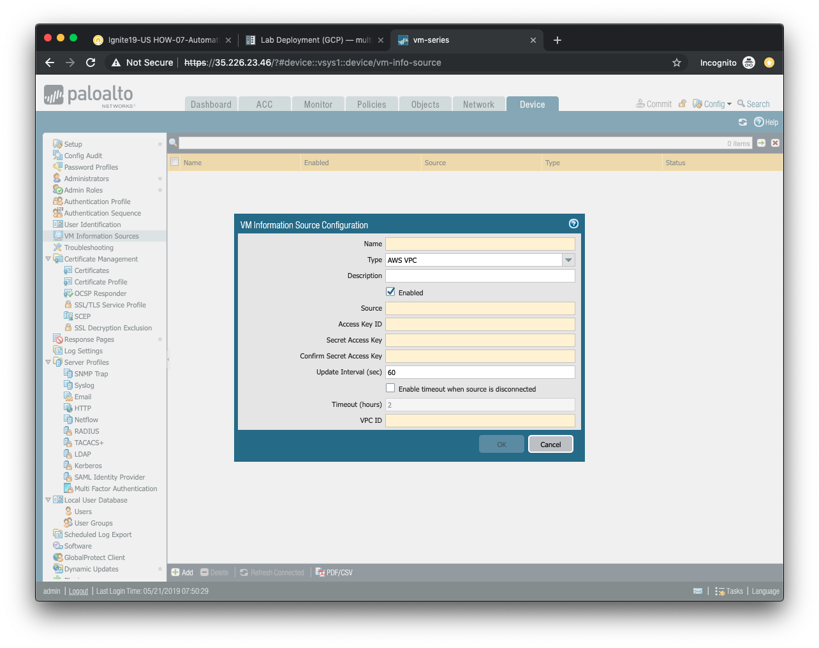
Task: Switch to Lab Deployment (GCP) browser tab
Action: (x=315, y=40)
